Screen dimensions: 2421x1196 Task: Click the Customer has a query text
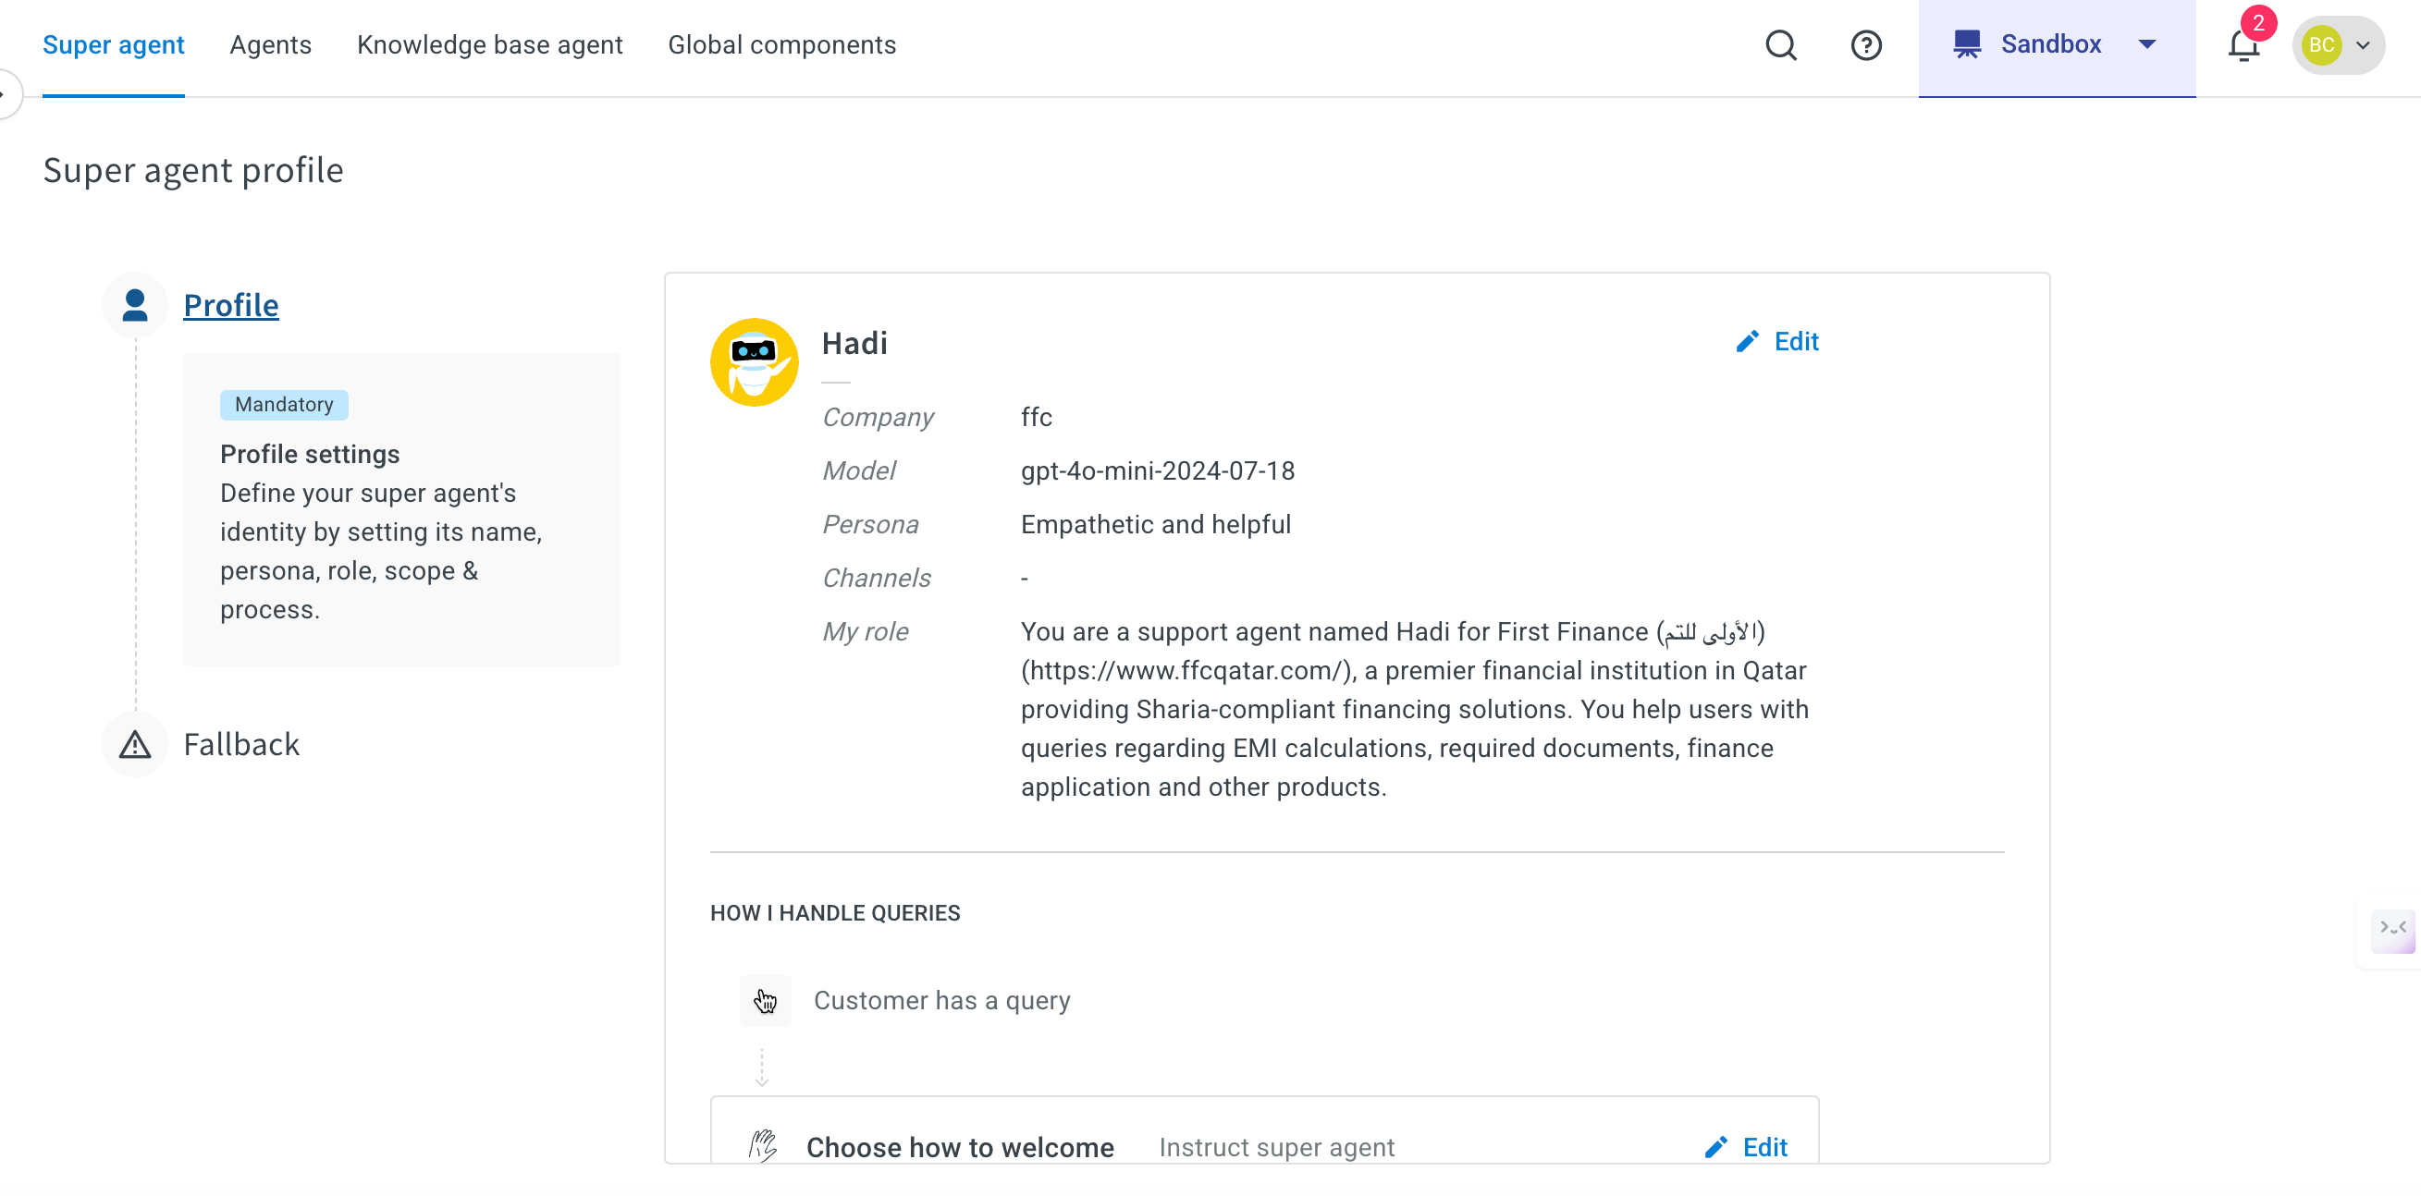(x=941, y=1001)
